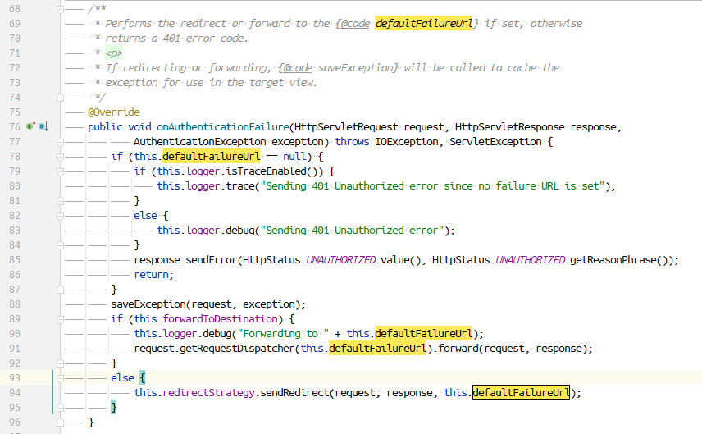This screenshot has width=702, height=434.
Task: Click the selected defaultFailureUrl on line 94
Action: [521, 393]
